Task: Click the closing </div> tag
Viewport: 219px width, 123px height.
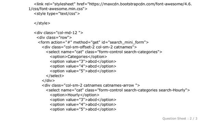Action: point(48,81)
